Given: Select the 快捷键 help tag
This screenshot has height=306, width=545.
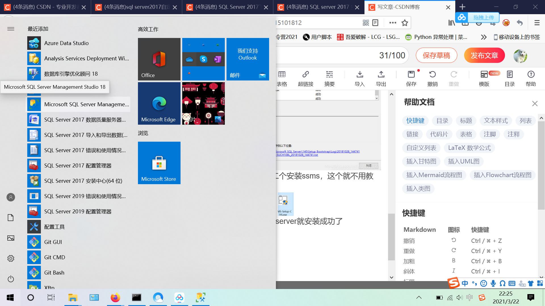Looking at the screenshot, I should click(x=415, y=121).
